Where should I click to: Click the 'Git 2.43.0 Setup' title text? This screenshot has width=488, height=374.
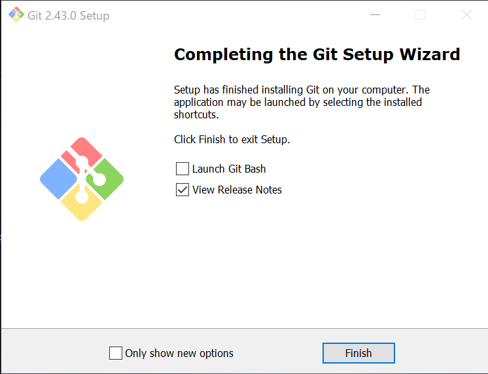(x=69, y=16)
